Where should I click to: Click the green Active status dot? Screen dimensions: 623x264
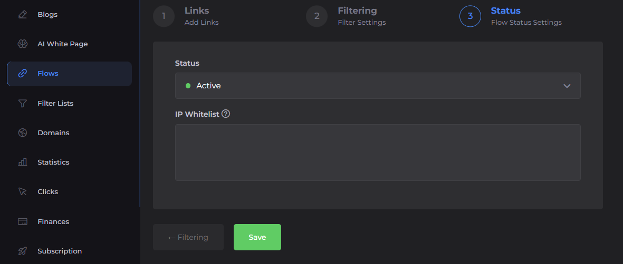click(x=188, y=86)
